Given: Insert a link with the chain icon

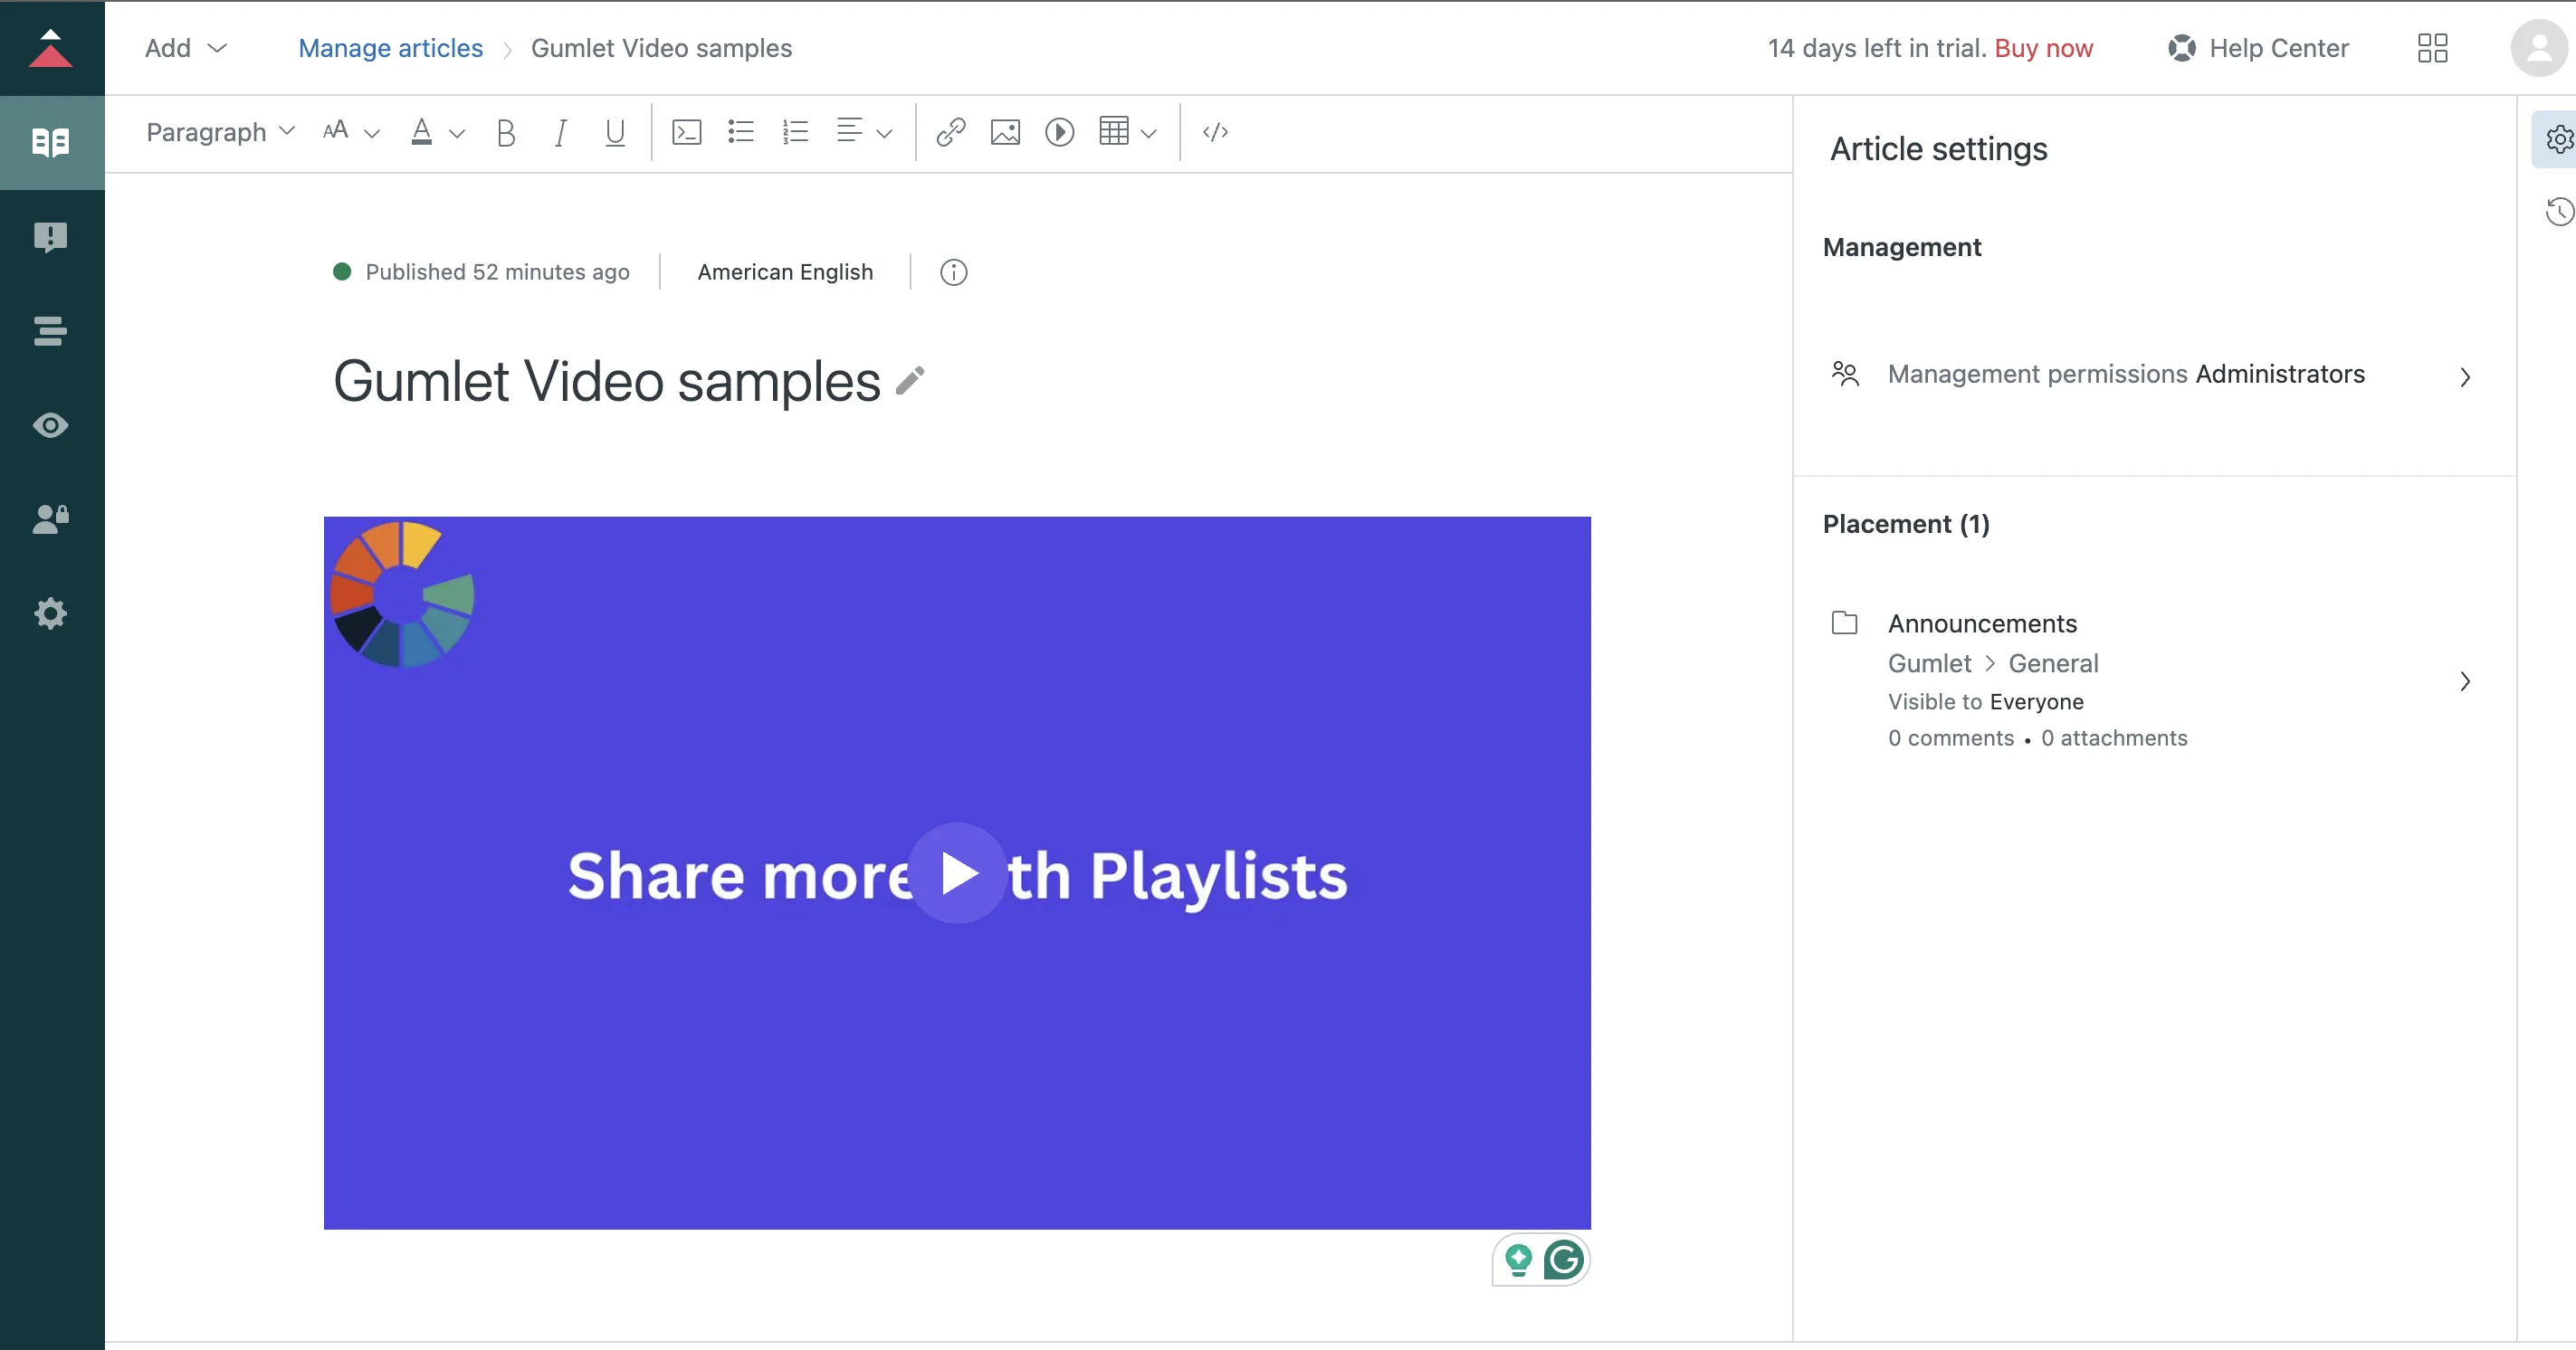Looking at the screenshot, I should click(951, 132).
